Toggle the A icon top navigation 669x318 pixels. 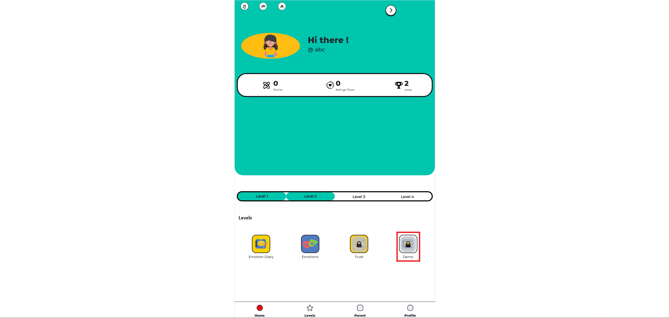[281, 6]
